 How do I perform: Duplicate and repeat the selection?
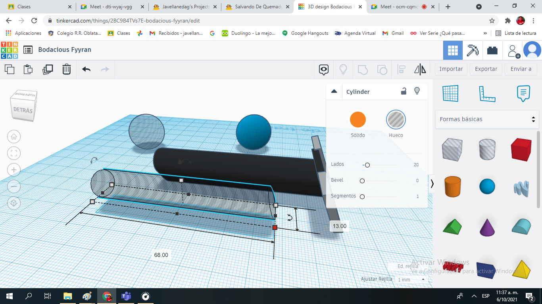48,69
